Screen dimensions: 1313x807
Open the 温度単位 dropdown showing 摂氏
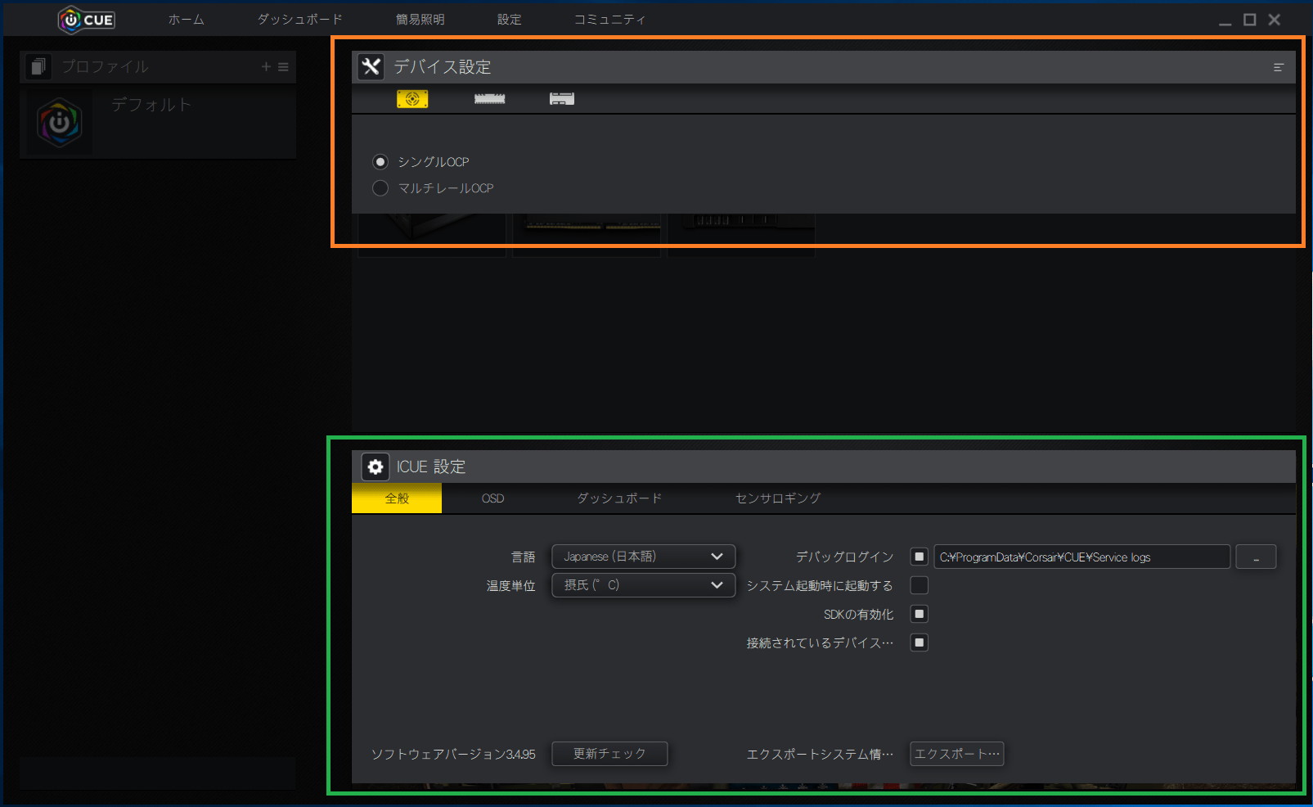(x=644, y=585)
